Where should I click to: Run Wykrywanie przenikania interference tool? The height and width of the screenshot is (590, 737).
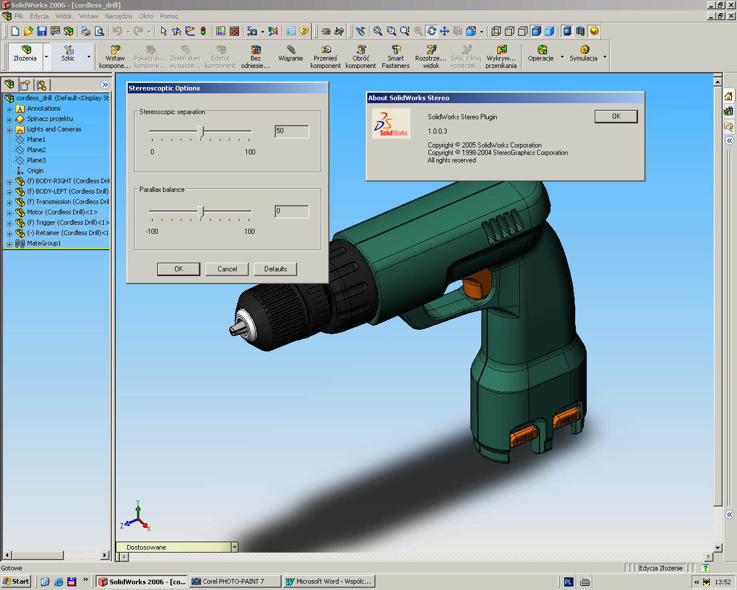point(501,56)
